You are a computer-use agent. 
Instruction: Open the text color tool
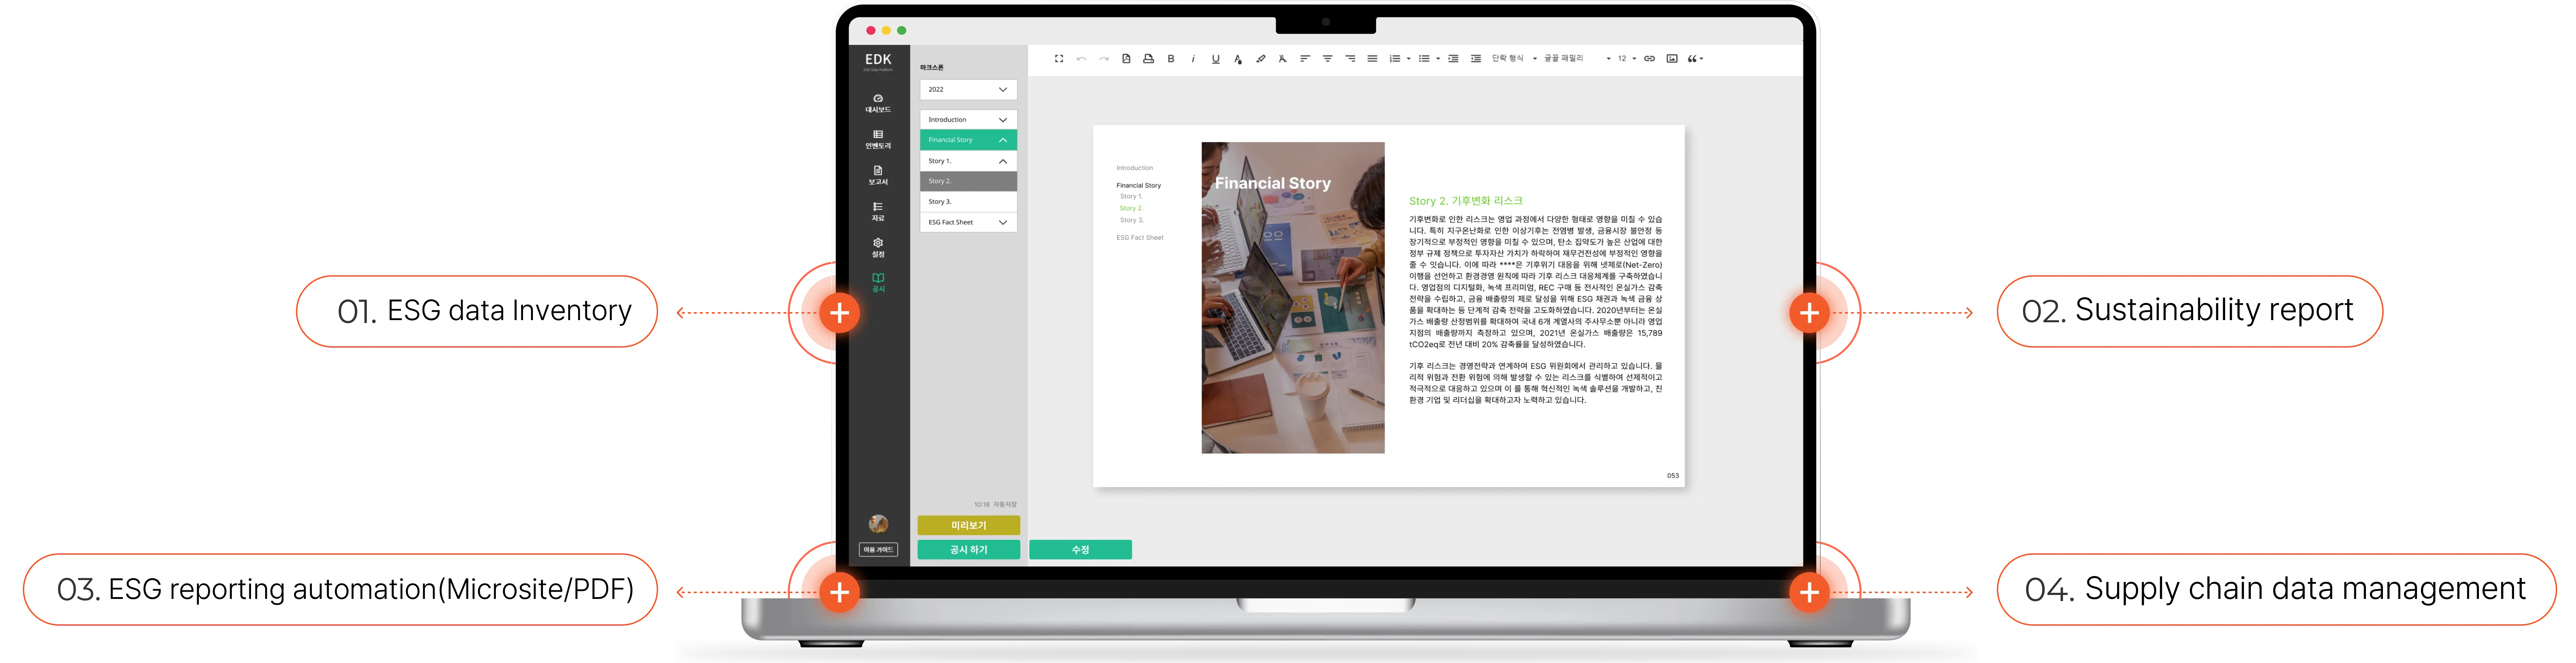[x=1238, y=59]
